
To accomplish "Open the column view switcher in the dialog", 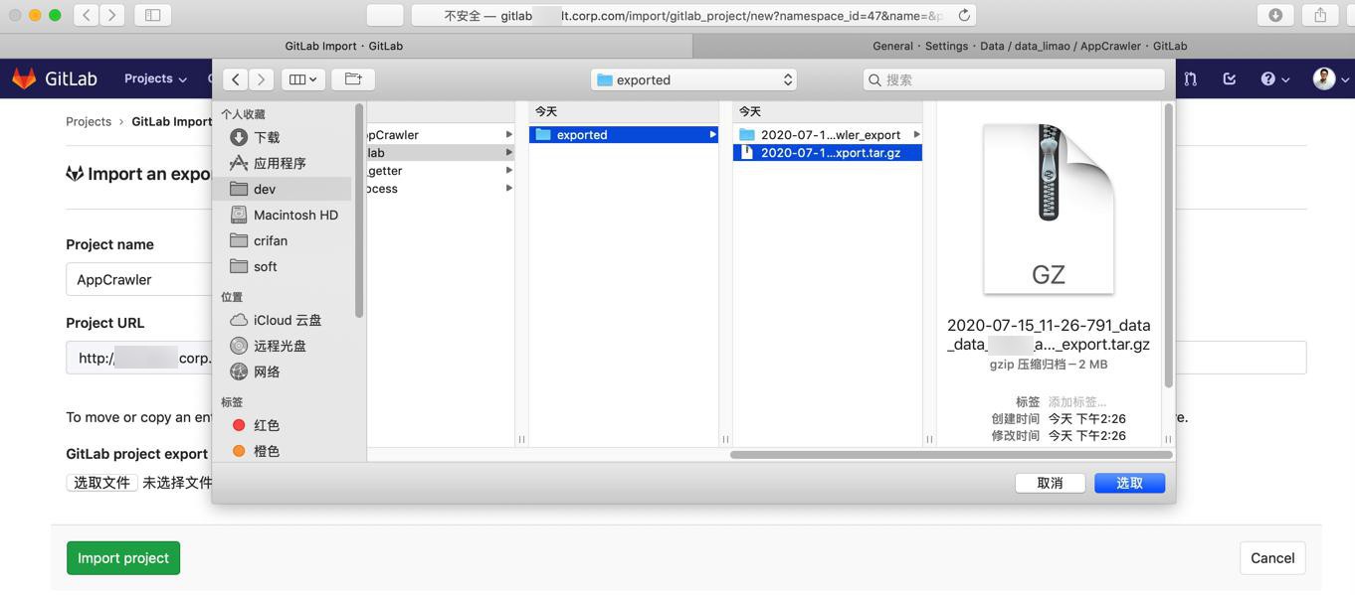I will [303, 79].
